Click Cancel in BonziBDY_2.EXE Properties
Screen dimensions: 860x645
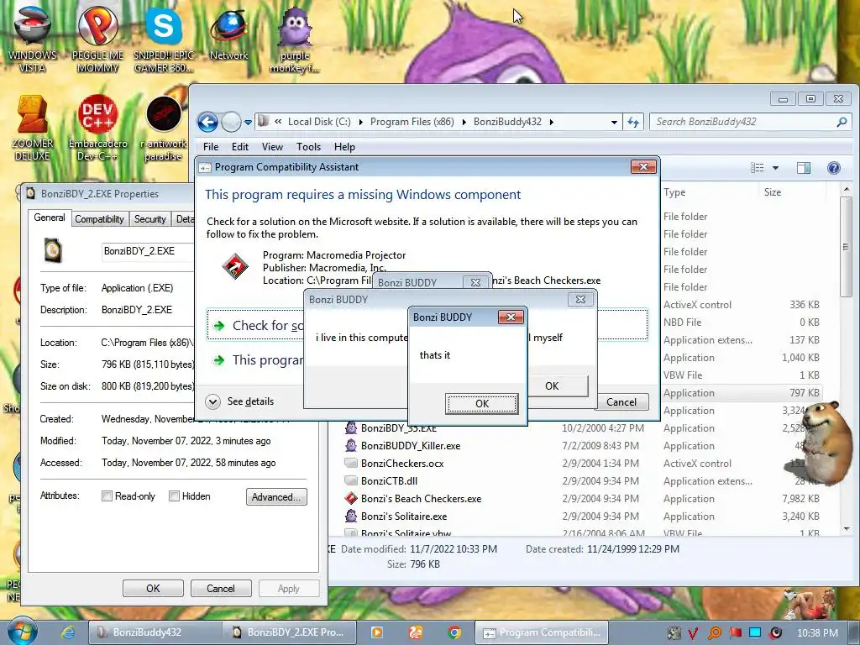click(x=221, y=589)
